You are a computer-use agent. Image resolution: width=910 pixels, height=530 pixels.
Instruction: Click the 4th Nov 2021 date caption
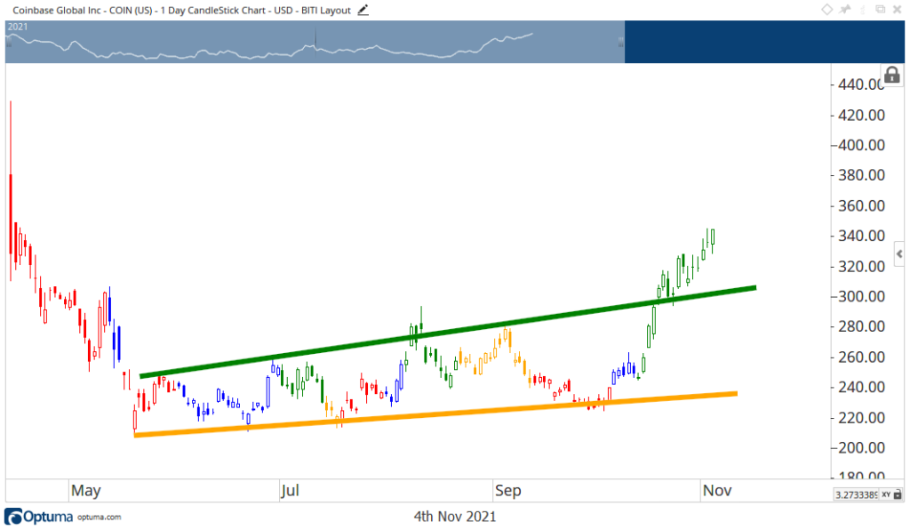pyautogui.click(x=455, y=517)
